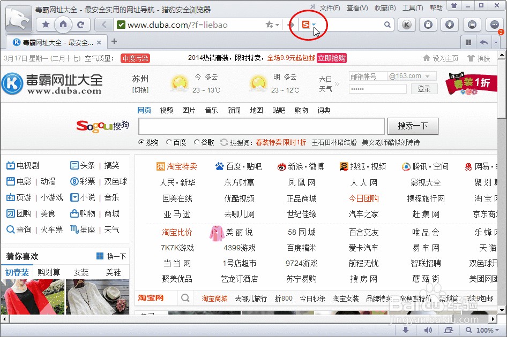Click the 换肤 change skin link
Image resolution: width=507 pixels, height=337 pixels.
[479, 58]
